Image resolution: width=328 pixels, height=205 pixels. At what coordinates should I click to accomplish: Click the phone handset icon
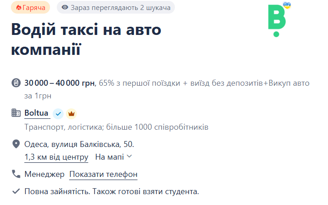16,174
